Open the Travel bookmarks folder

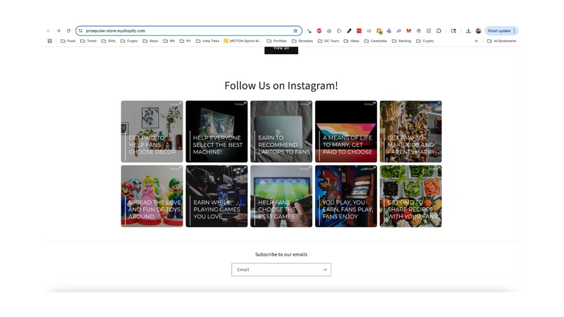click(x=89, y=41)
